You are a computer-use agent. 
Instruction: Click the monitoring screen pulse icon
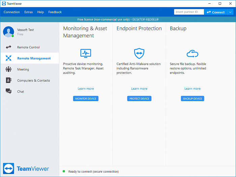(86, 53)
